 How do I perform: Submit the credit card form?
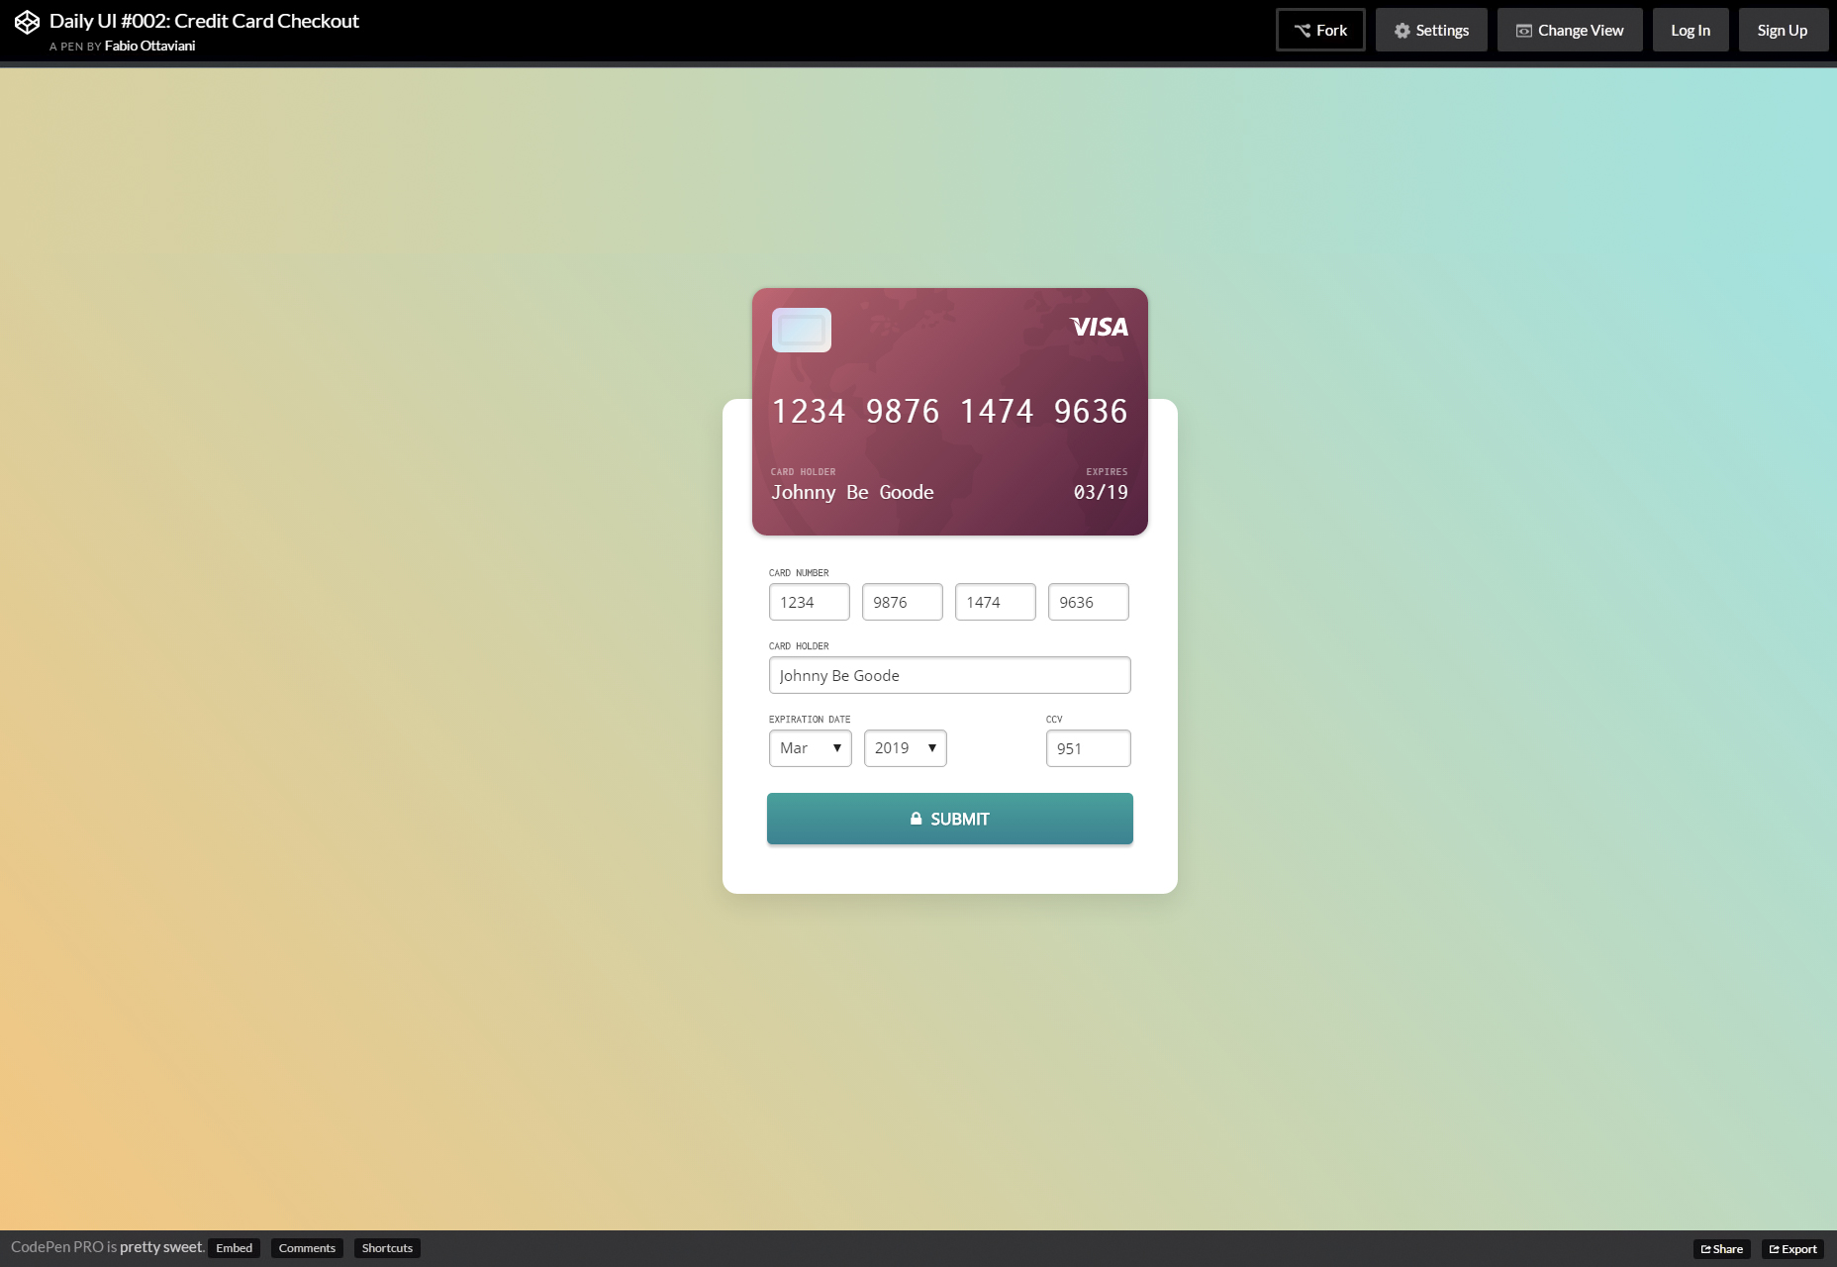click(x=949, y=819)
